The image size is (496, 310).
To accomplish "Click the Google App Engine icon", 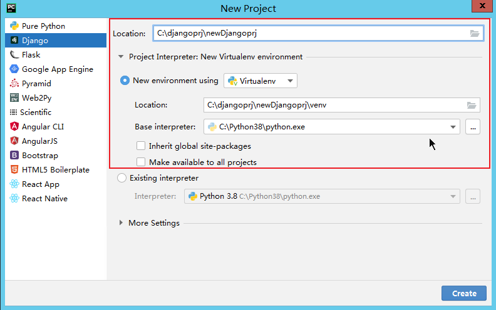I will coord(14,69).
